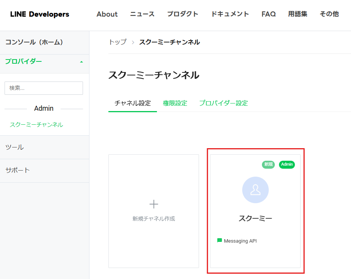
Task: Open スクーミーチャンネル provider in sidebar
Action: pyautogui.click(x=36, y=124)
